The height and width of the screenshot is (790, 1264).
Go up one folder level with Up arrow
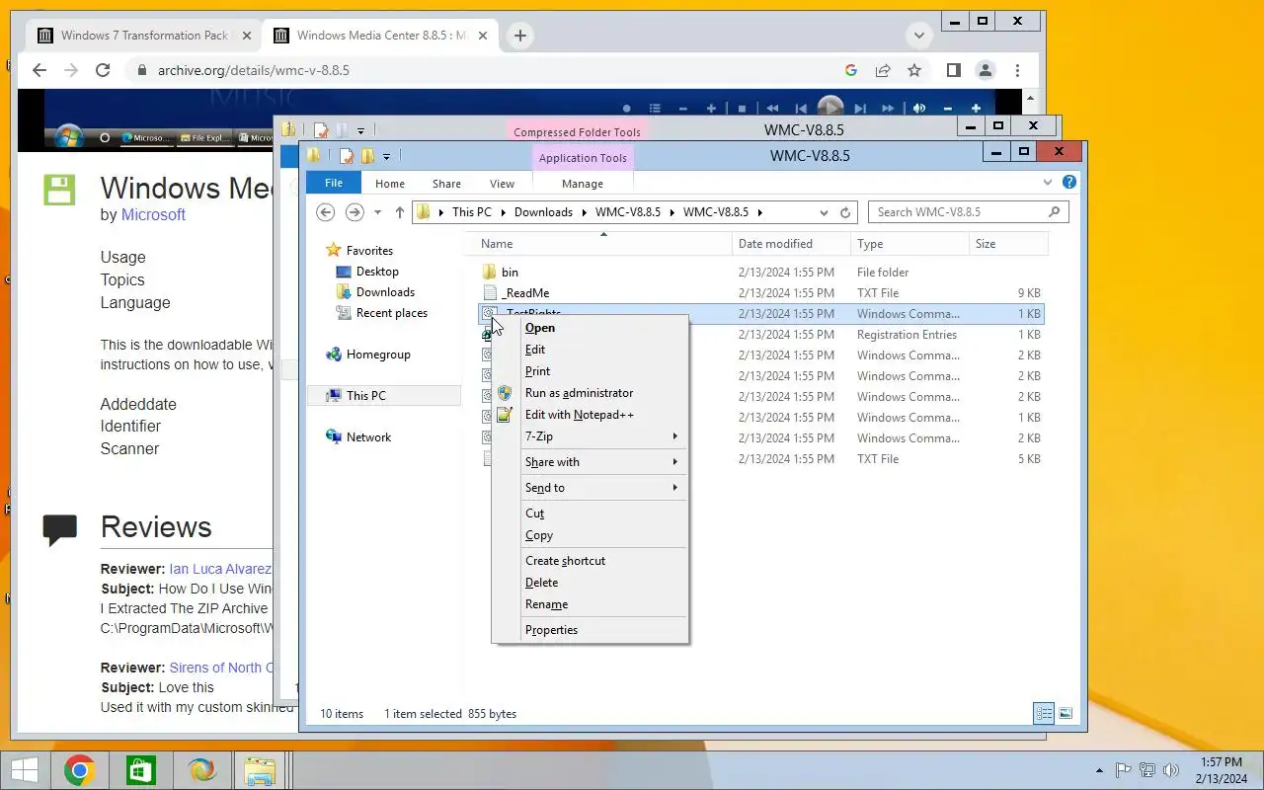[x=399, y=212]
